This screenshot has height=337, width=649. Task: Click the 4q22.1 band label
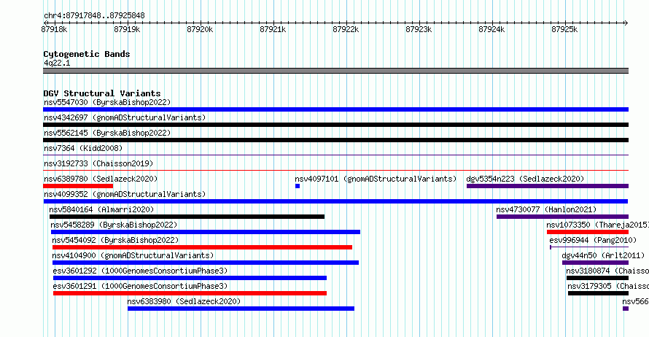pos(57,63)
